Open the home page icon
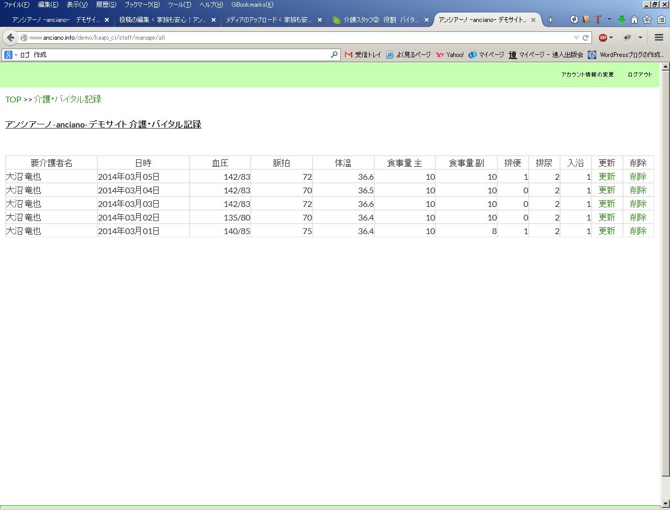670x510 pixels. click(x=634, y=20)
